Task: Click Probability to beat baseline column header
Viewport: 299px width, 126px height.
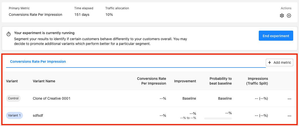Action: point(221,81)
